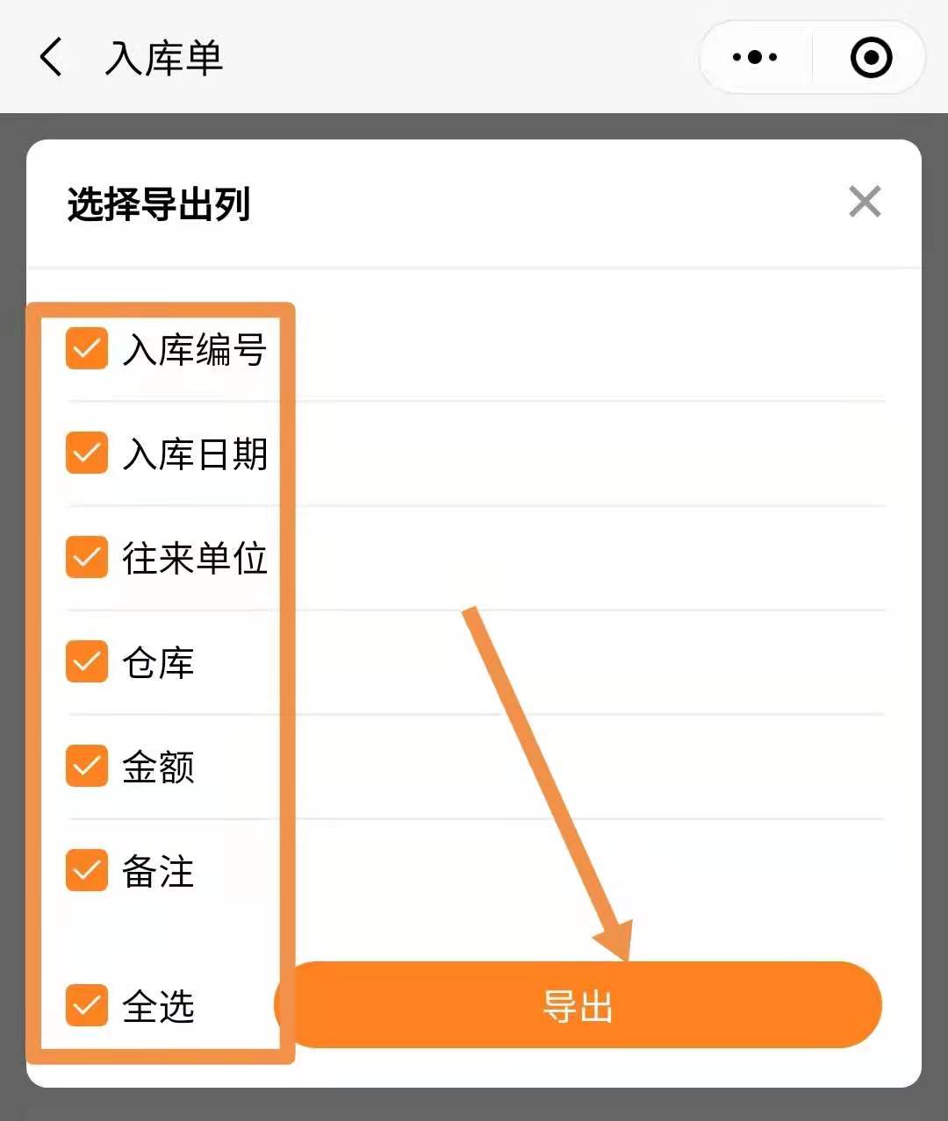Disable the 备注 column checkbox
The height and width of the screenshot is (1121, 948).
[x=87, y=870]
